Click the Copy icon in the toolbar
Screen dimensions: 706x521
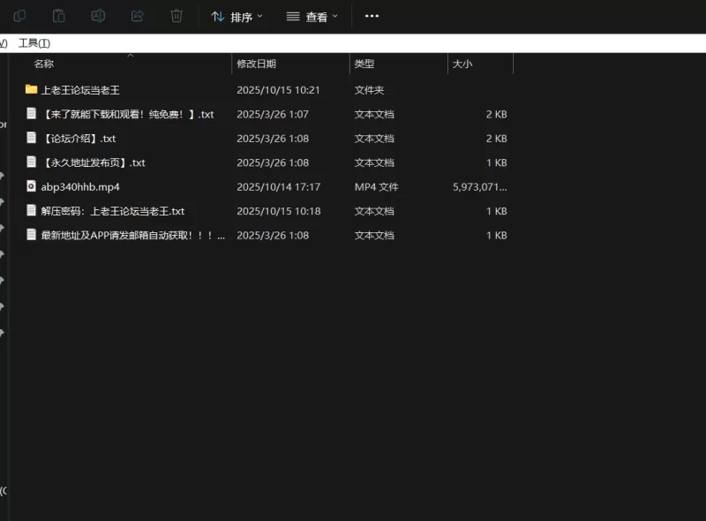(19, 16)
